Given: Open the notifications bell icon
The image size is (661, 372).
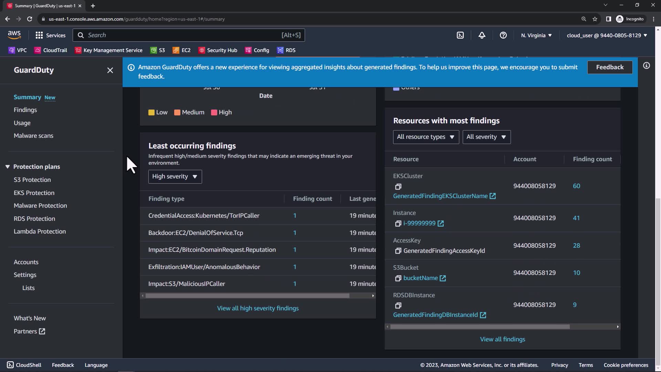Looking at the screenshot, I should pos(482,35).
